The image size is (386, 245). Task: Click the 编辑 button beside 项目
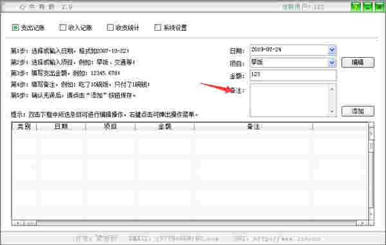pyautogui.click(x=358, y=62)
